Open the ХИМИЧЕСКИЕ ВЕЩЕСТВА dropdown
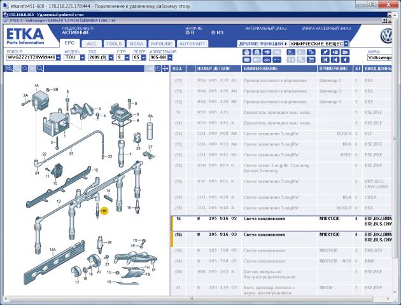The height and width of the screenshot is (305, 401). (x=346, y=44)
